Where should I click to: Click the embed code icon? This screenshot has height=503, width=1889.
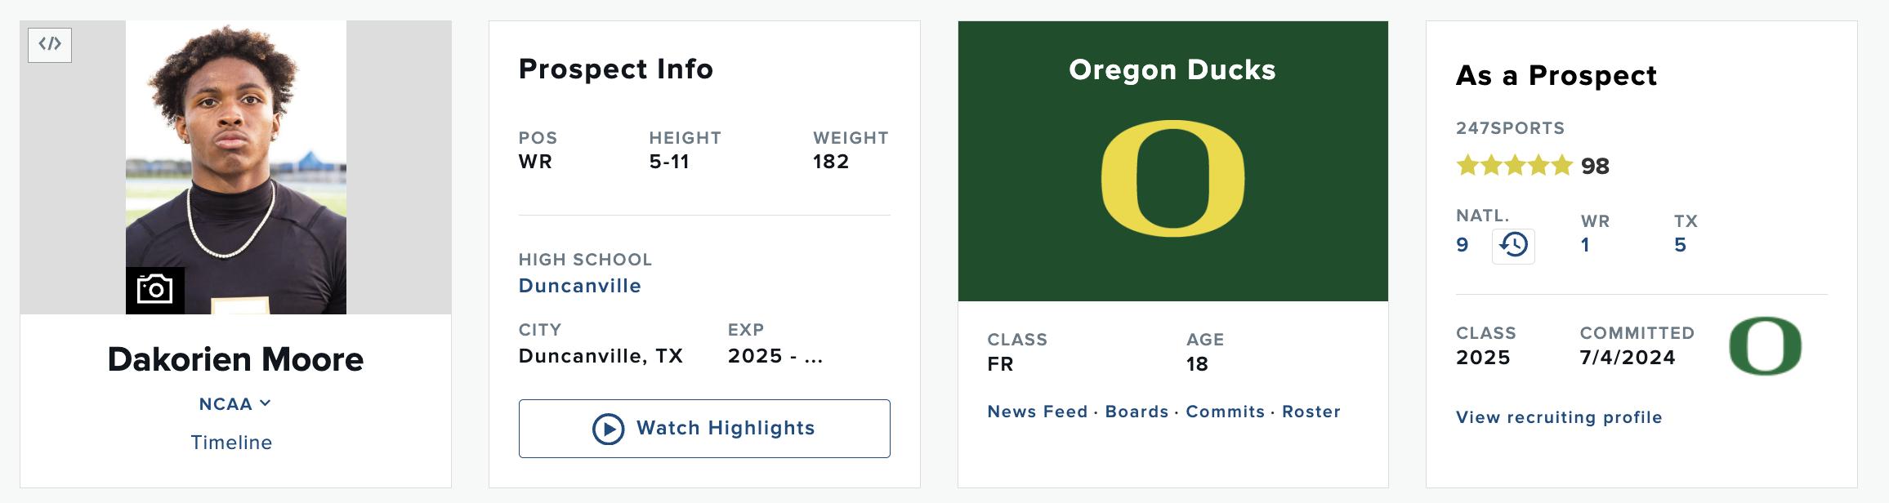pyautogui.click(x=50, y=45)
